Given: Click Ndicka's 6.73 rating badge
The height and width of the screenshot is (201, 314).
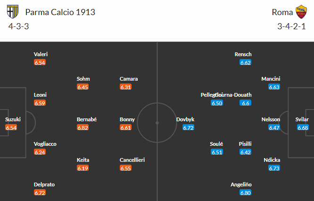Looking at the screenshot, I should pos(274,168).
